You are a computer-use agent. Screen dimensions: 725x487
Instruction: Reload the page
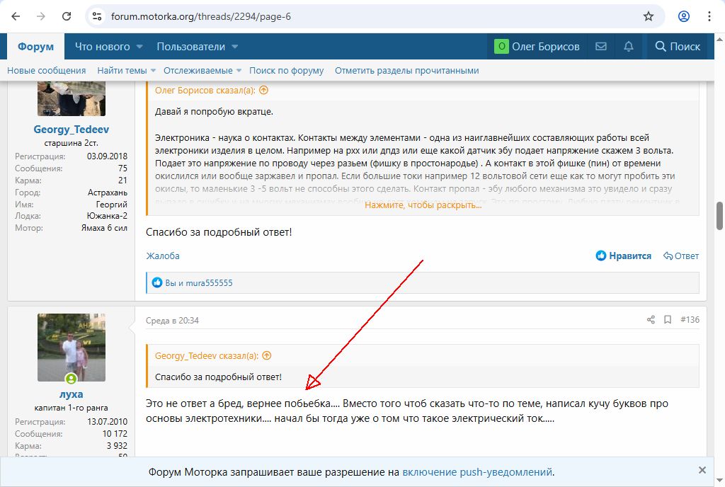[x=67, y=16]
